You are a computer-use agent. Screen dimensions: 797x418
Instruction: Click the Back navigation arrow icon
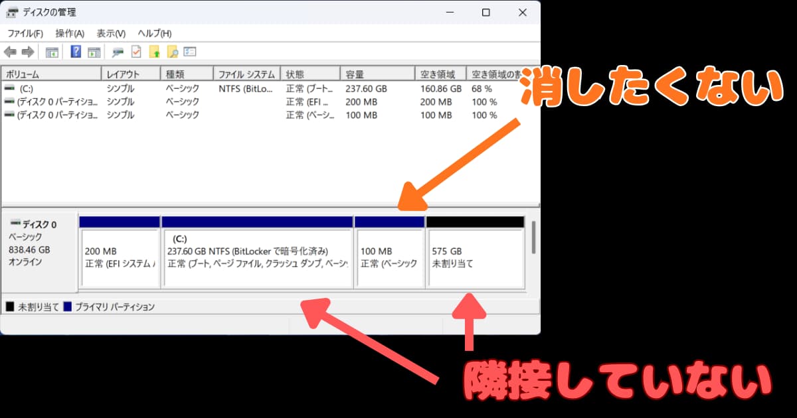10,51
